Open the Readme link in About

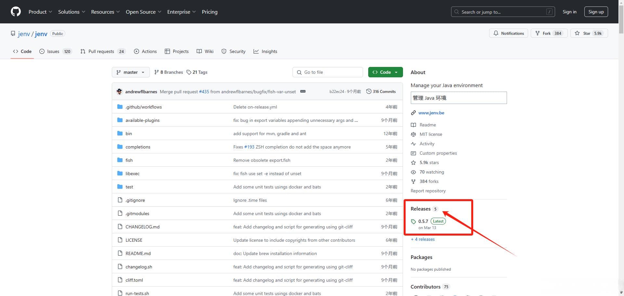tap(428, 125)
